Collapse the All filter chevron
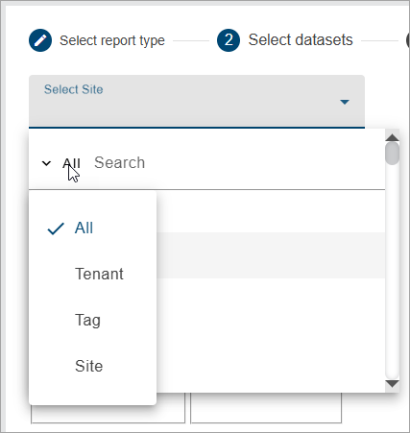The image size is (410, 433). coord(46,163)
